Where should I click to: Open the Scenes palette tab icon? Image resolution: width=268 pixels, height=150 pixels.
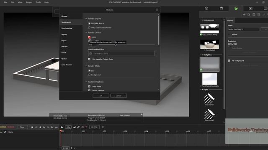click(x=236, y=8)
